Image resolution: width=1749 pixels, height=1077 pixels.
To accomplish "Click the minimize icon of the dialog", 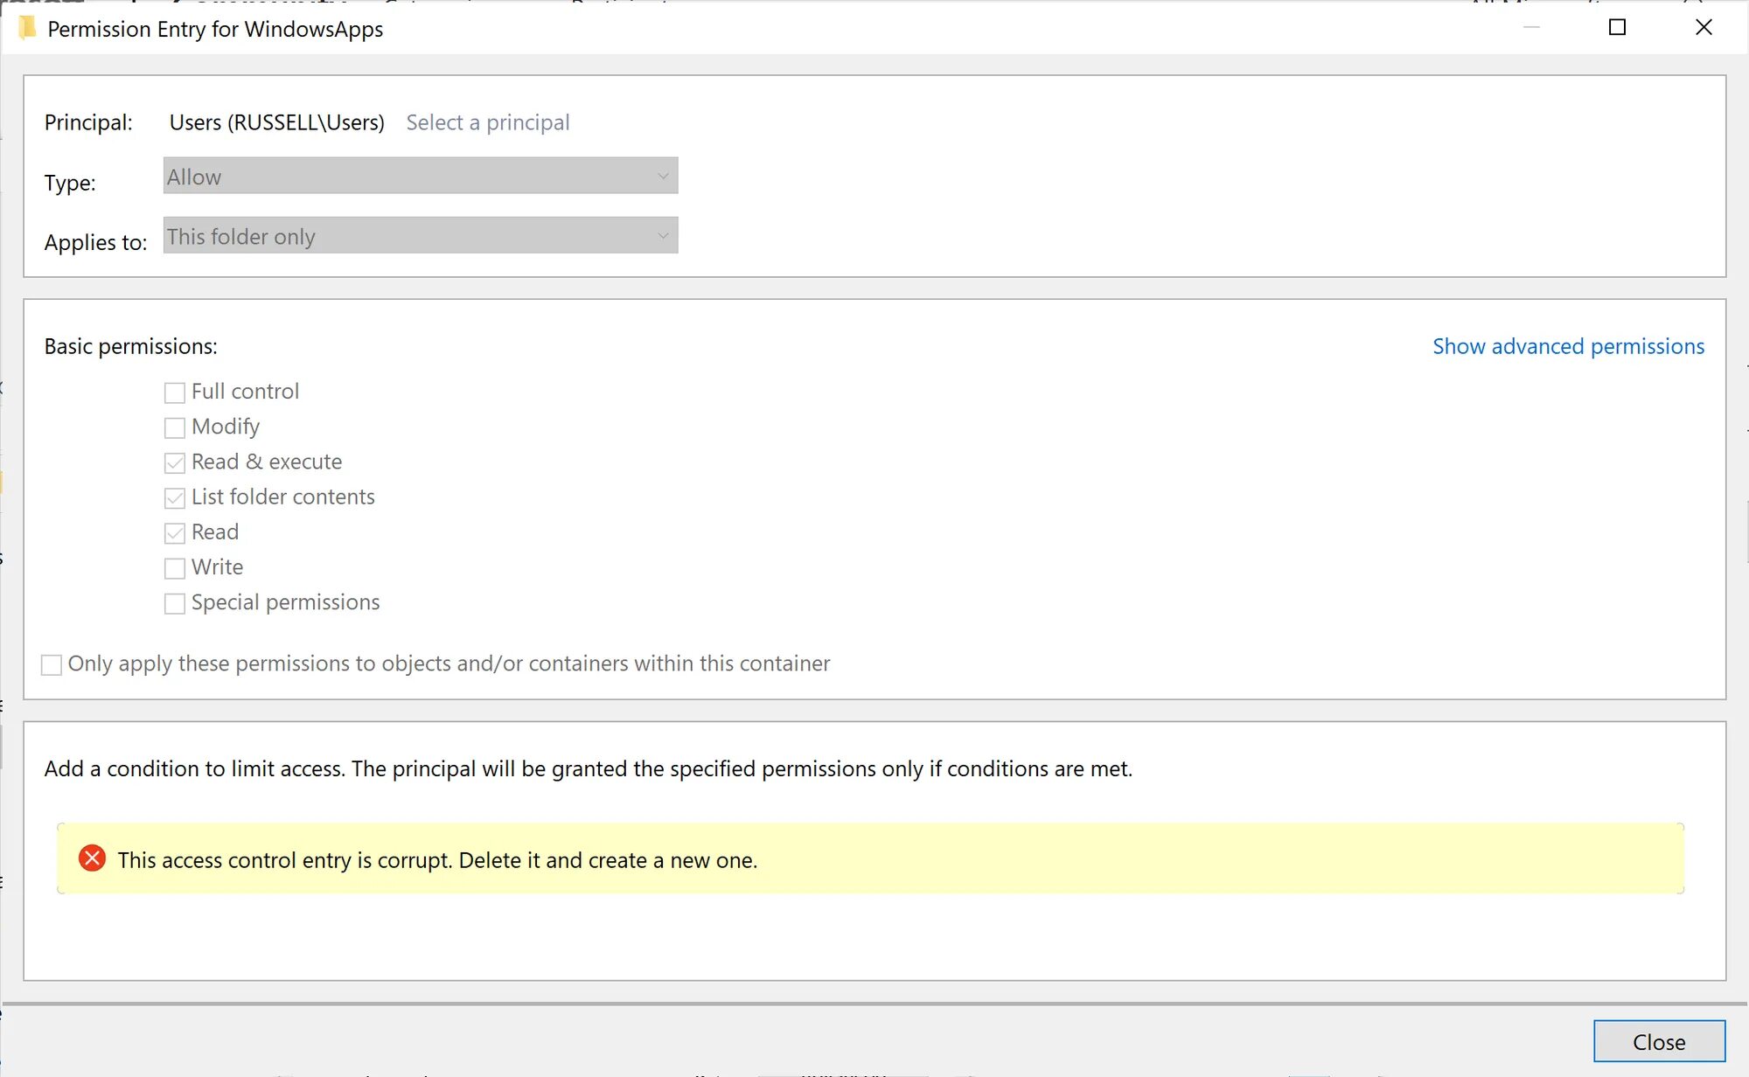I will (x=1530, y=27).
